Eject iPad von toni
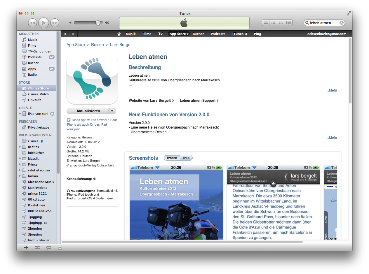369x274 pixels. click(52, 114)
